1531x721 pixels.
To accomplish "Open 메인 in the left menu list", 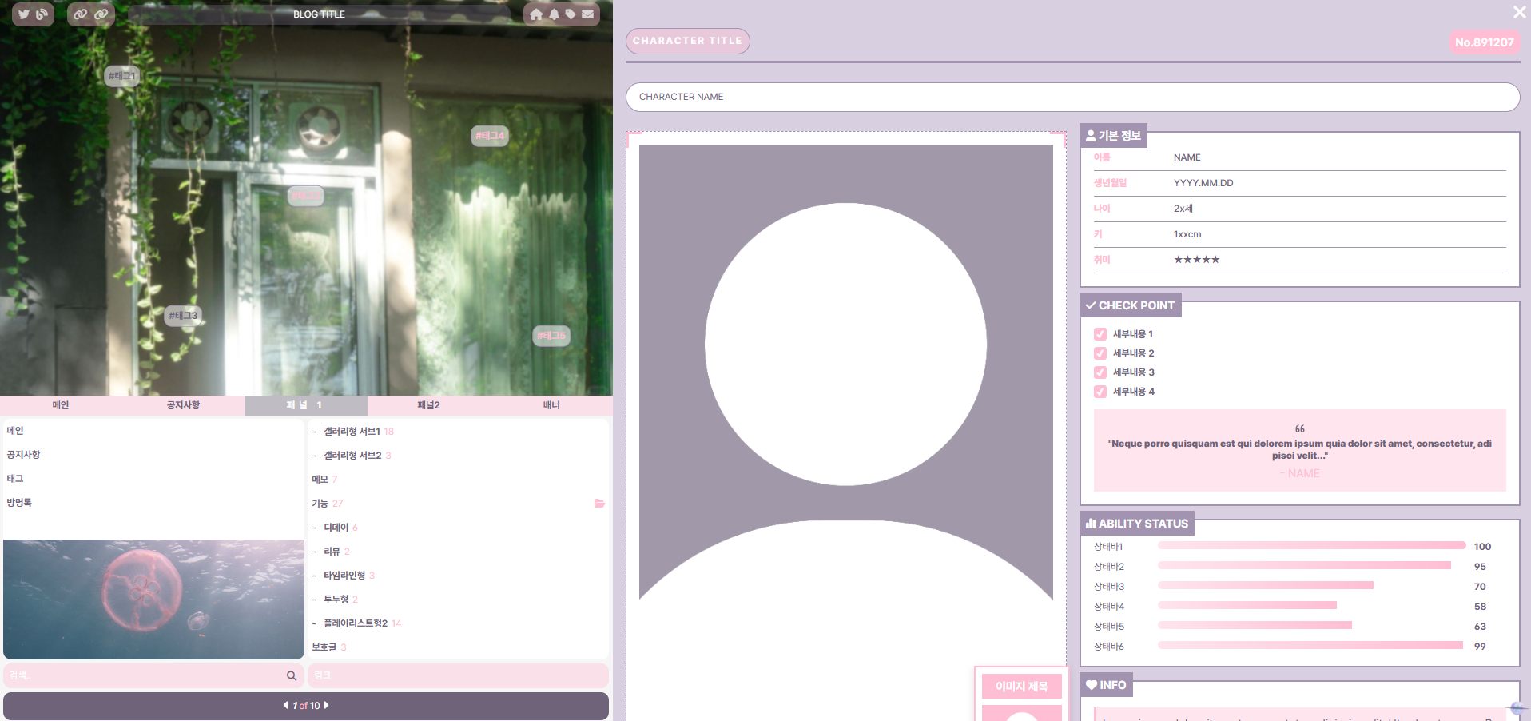I will coord(15,431).
